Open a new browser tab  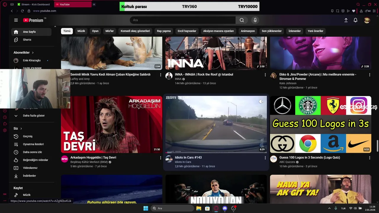coord(94,4)
